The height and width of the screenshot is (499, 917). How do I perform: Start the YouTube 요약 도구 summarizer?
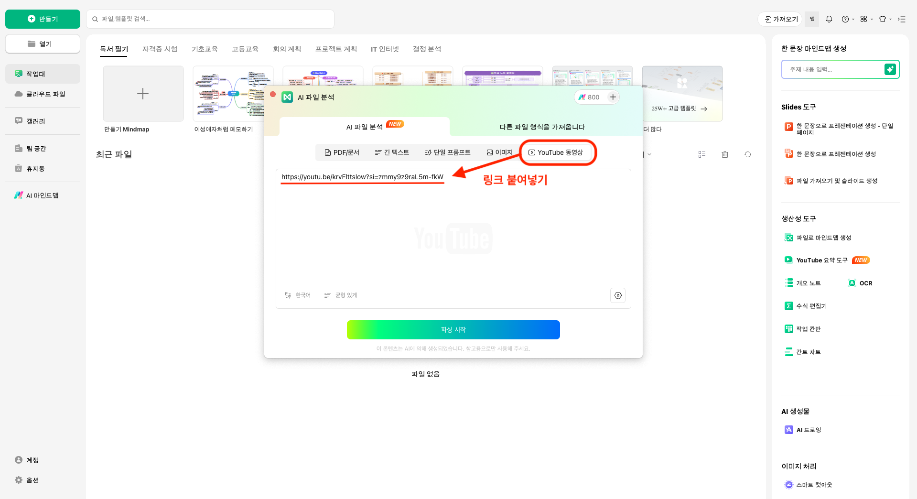tap(821, 260)
